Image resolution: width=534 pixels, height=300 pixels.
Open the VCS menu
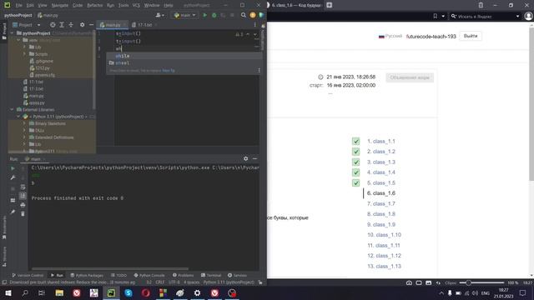[136, 5]
